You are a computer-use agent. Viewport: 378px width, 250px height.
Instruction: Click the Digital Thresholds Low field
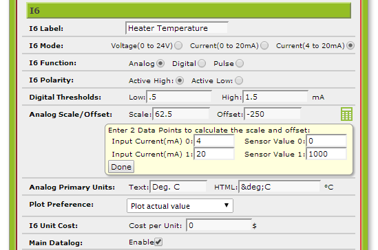pyautogui.click(x=179, y=97)
